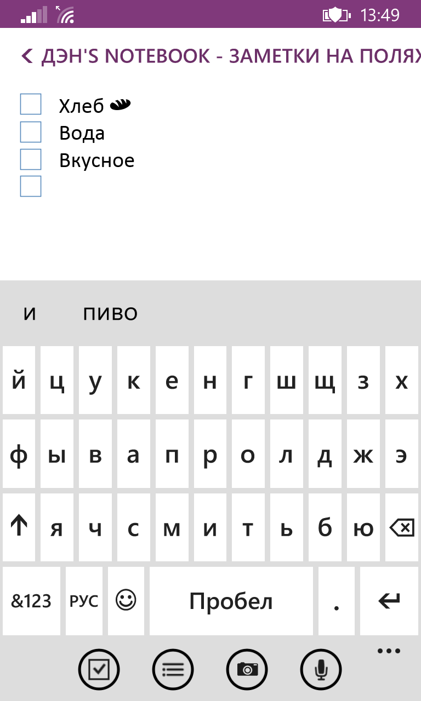Tap the х key
421x701 pixels.
coord(402,380)
